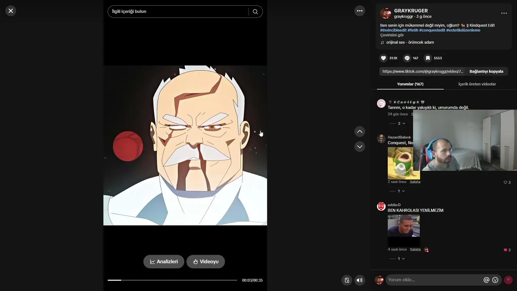Mute the video with the speaker icon
517x291 pixels.
[359, 280]
